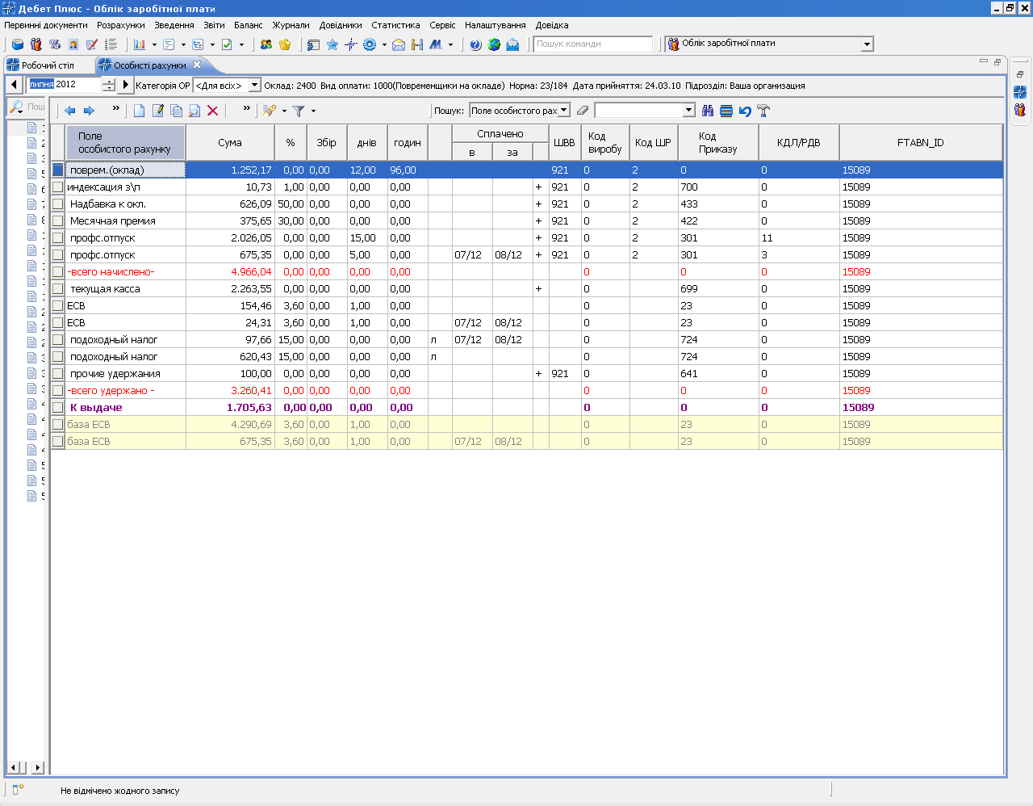Open the Пошук field selector dropdown

[x=564, y=110]
